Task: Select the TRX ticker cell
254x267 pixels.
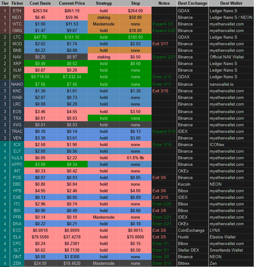Action: pyautogui.click(x=17, y=118)
